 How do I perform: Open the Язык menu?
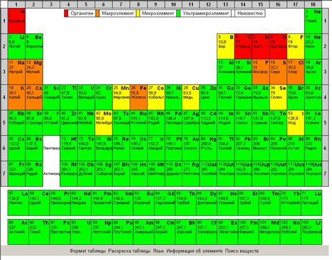(x=159, y=251)
